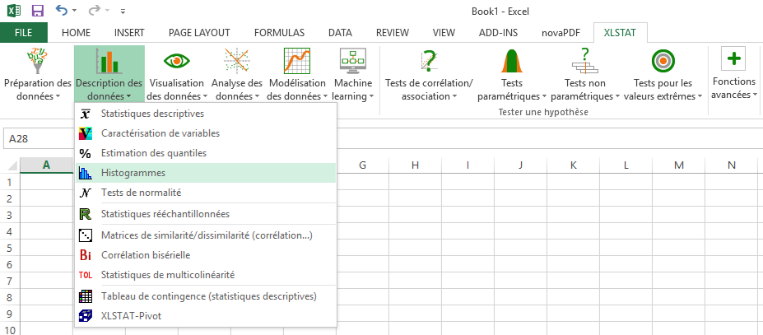Viewport: 763px width, 335px height.
Task: Click the Analyse des données scatter icon
Action: coord(236,61)
